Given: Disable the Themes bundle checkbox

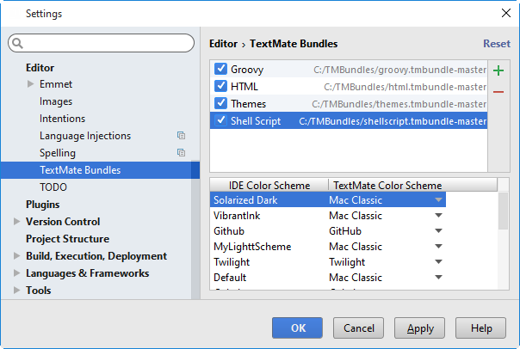Looking at the screenshot, I should click(x=221, y=104).
